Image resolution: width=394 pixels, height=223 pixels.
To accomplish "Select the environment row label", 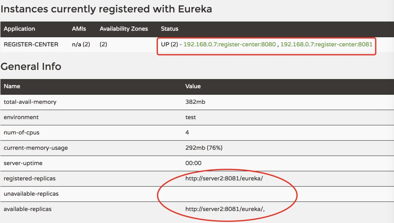I will pos(21,117).
